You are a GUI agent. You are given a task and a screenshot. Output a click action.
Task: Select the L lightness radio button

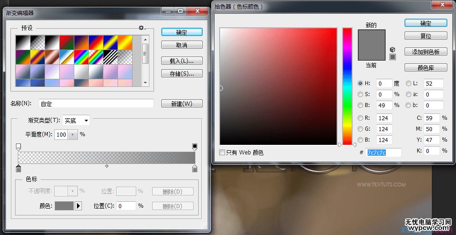coord(409,83)
